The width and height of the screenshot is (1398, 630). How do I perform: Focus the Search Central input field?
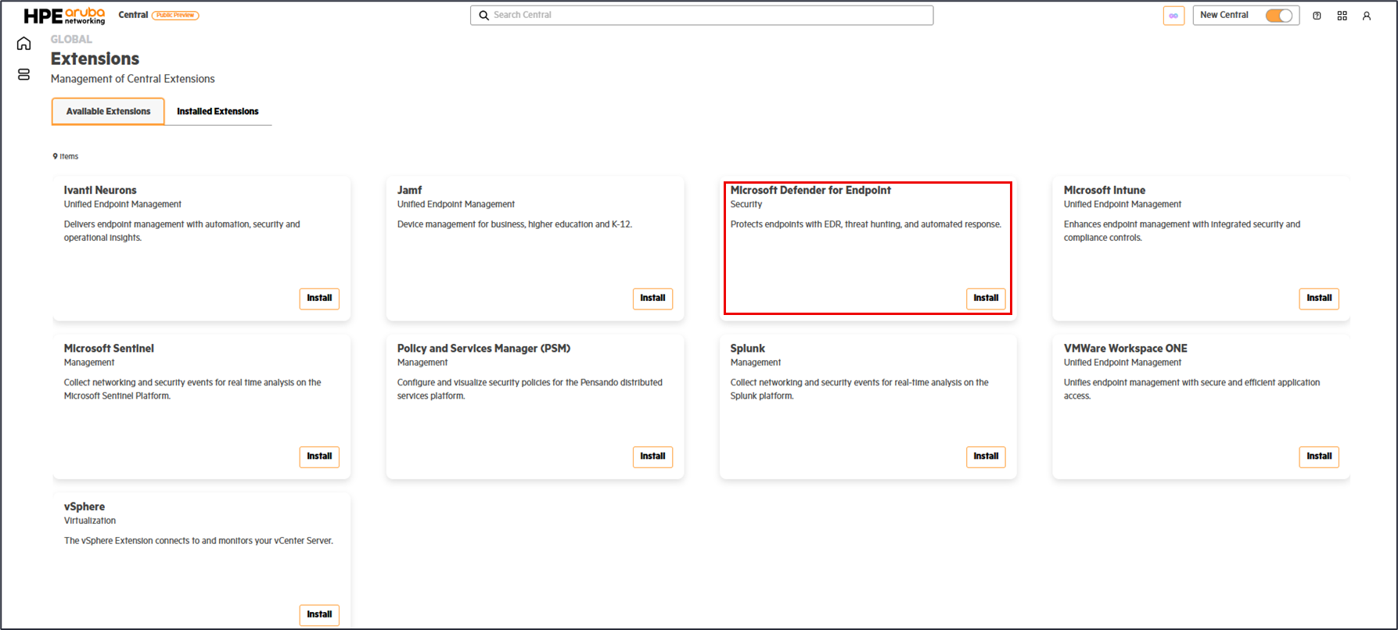click(x=702, y=15)
